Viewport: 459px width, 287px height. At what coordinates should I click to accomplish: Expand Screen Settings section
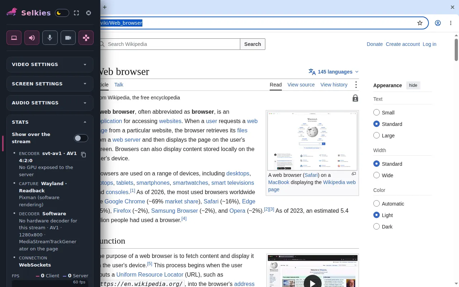tap(50, 84)
